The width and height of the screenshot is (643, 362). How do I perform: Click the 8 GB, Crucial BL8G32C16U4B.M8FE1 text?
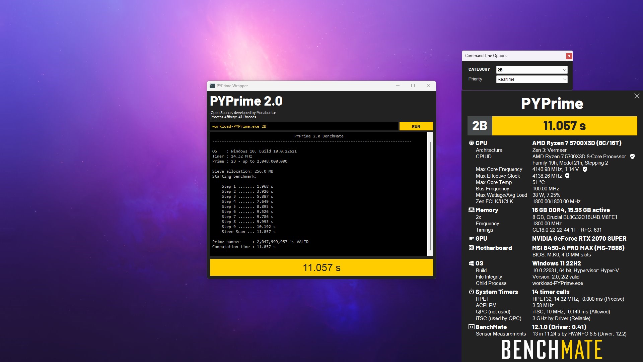point(575,217)
